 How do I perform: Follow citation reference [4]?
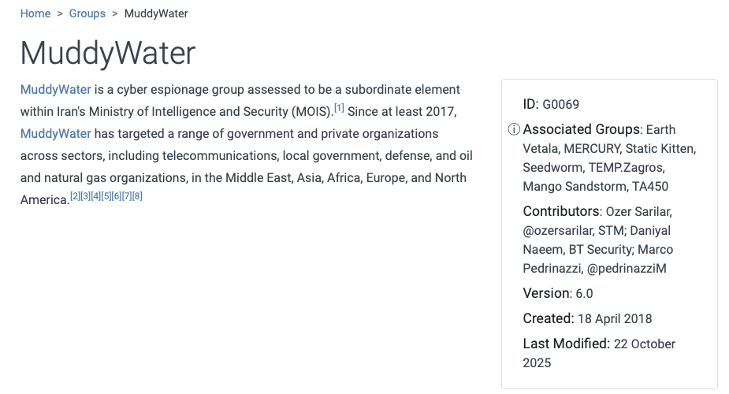click(x=96, y=195)
